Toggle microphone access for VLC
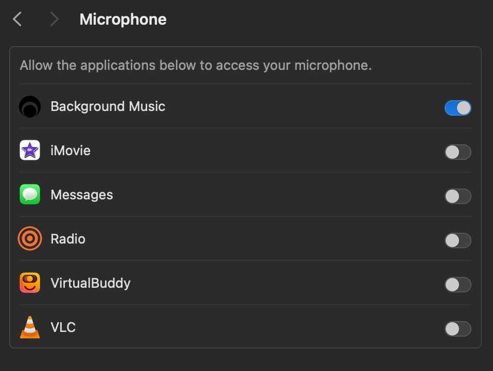The width and height of the screenshot is (493, 371). tap(457, 329)
